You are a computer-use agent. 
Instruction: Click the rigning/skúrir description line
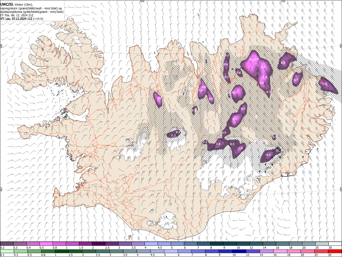(x=31, y=8)
